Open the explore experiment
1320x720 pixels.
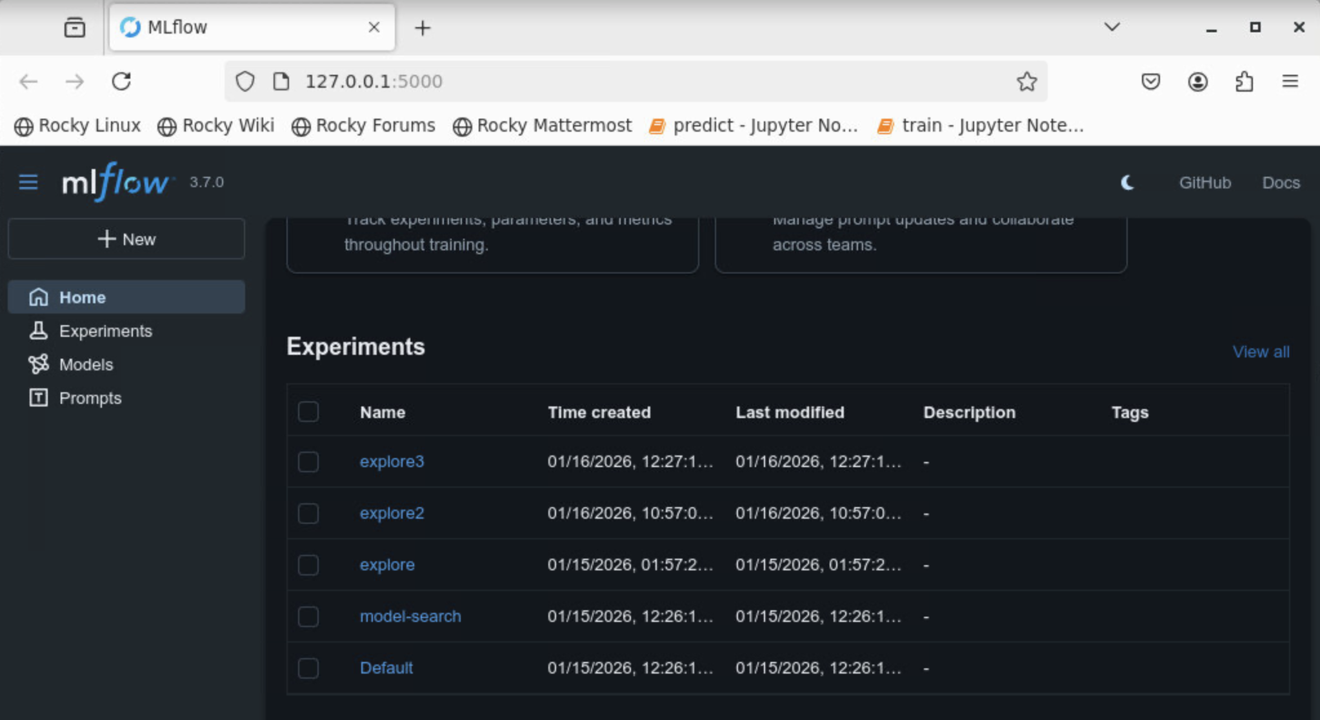(x=387, y=565)
